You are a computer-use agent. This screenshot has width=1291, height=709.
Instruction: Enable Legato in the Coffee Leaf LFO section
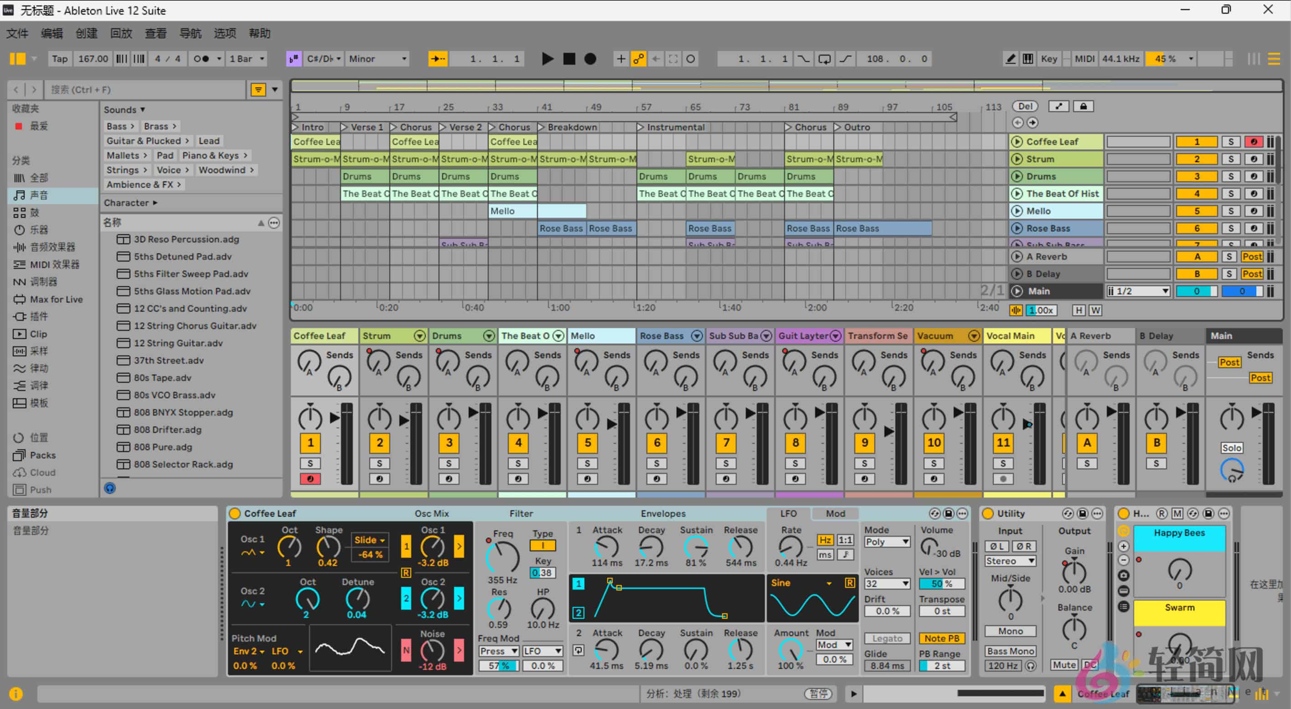tap(887, 638)
